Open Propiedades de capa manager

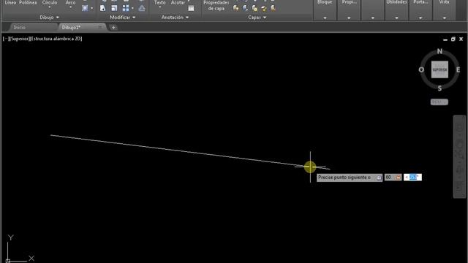point(216,5)
